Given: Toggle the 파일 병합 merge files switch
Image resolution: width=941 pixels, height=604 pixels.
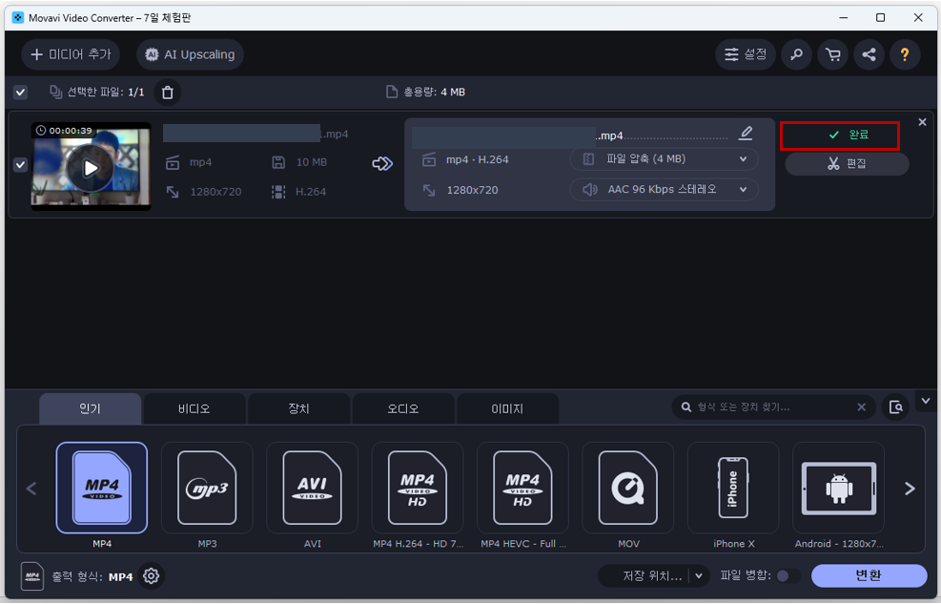Looking at the screenshot, I should (788, 576).
